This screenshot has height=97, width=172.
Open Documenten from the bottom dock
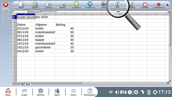90,92
